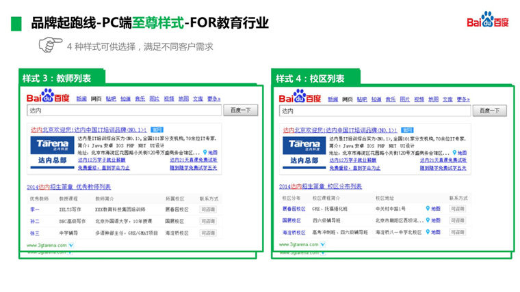520x292 pixels.
Task: Click 百度一下 button in the campus list panel
Action: (x=489, y=111)
